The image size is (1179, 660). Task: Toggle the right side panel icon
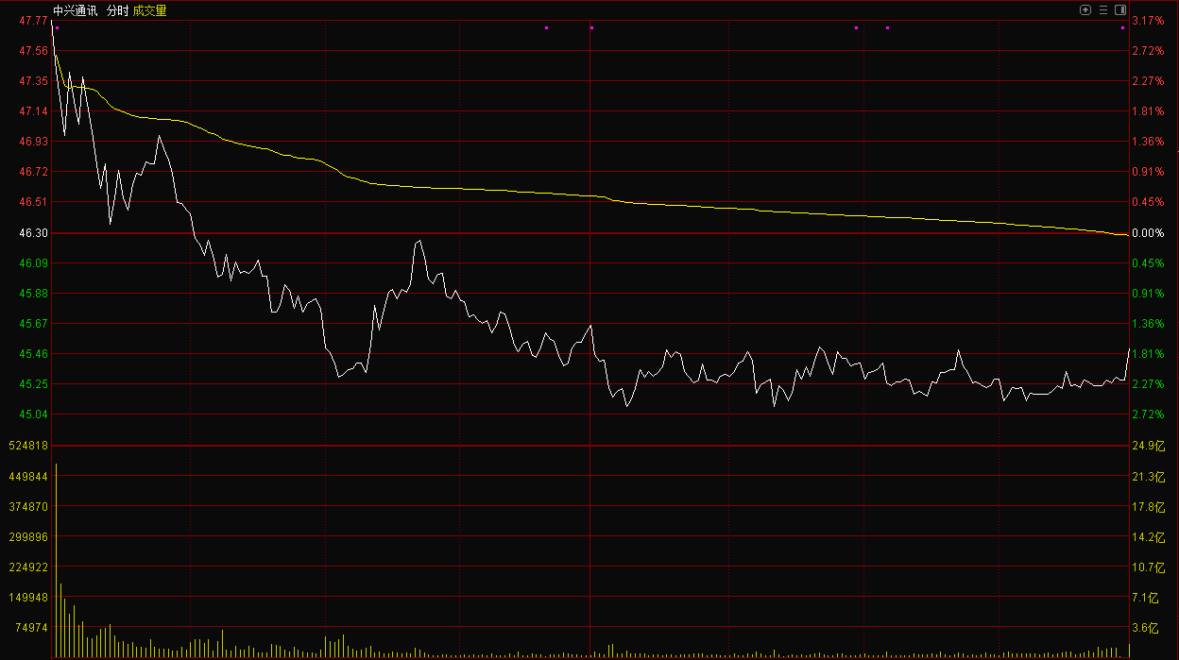tap(1120, 10)
